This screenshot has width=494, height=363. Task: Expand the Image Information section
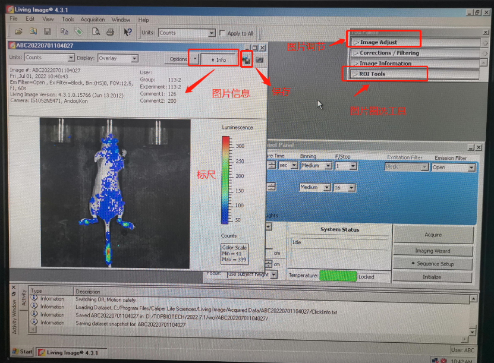tap(415, 64)
